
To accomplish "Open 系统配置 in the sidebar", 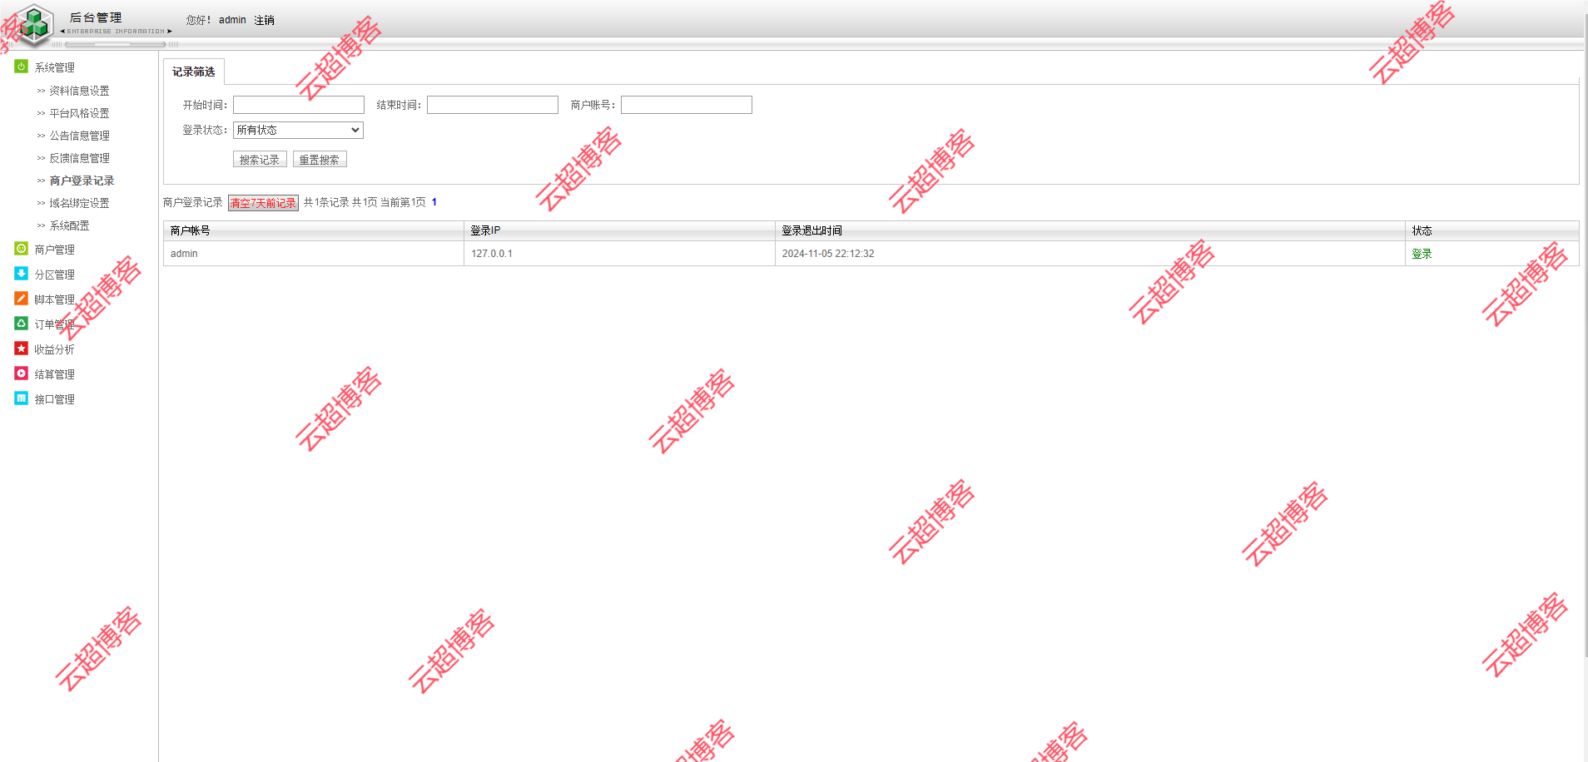I will tap(69, 225).
